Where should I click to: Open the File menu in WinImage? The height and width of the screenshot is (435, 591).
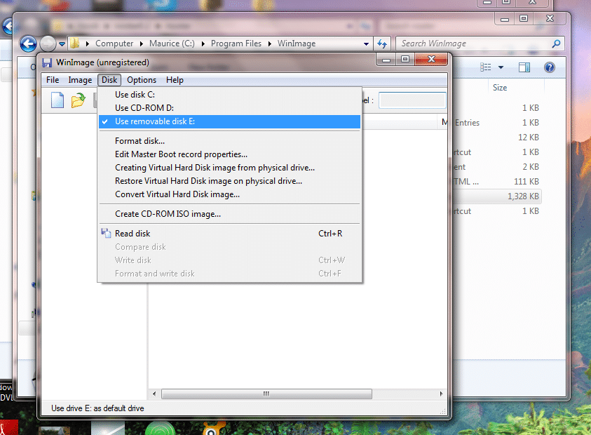point(53,80)
